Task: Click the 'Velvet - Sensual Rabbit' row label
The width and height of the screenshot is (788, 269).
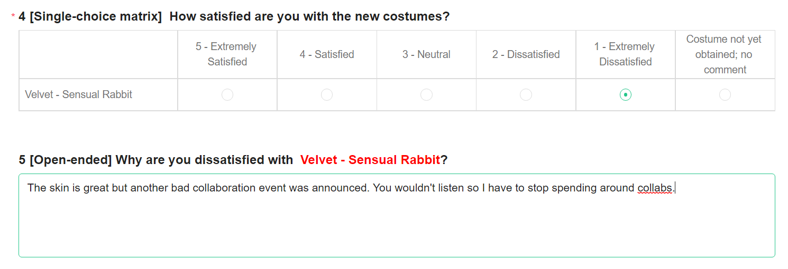Action: 79,95
